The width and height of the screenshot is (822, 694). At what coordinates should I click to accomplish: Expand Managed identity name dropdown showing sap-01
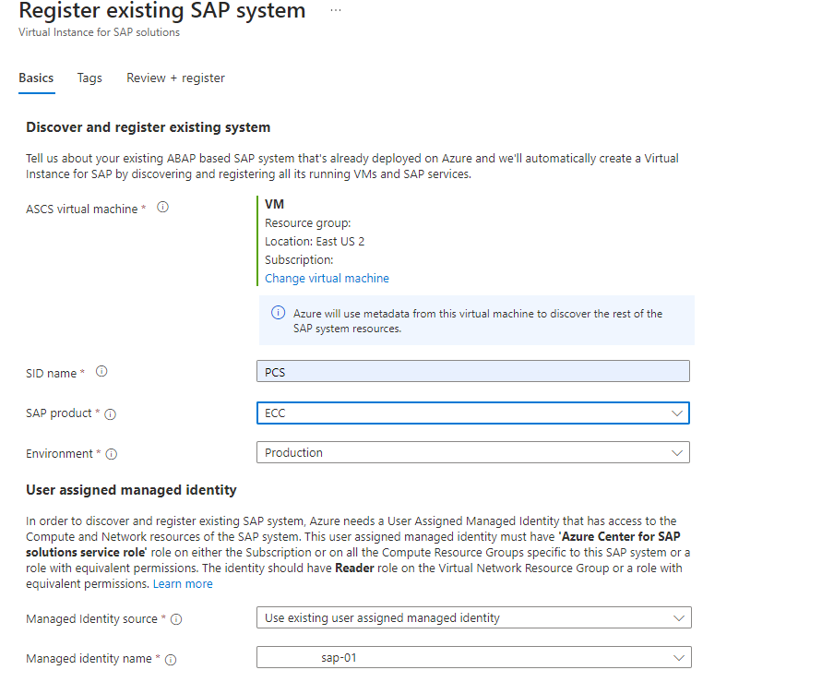tap(472, 658)
